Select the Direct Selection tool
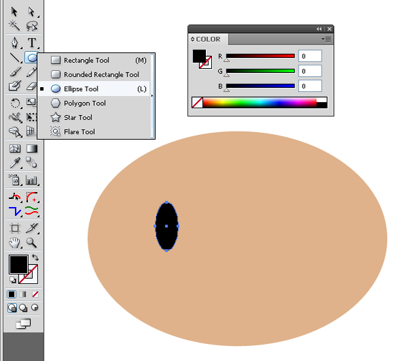 click(31, 12)
